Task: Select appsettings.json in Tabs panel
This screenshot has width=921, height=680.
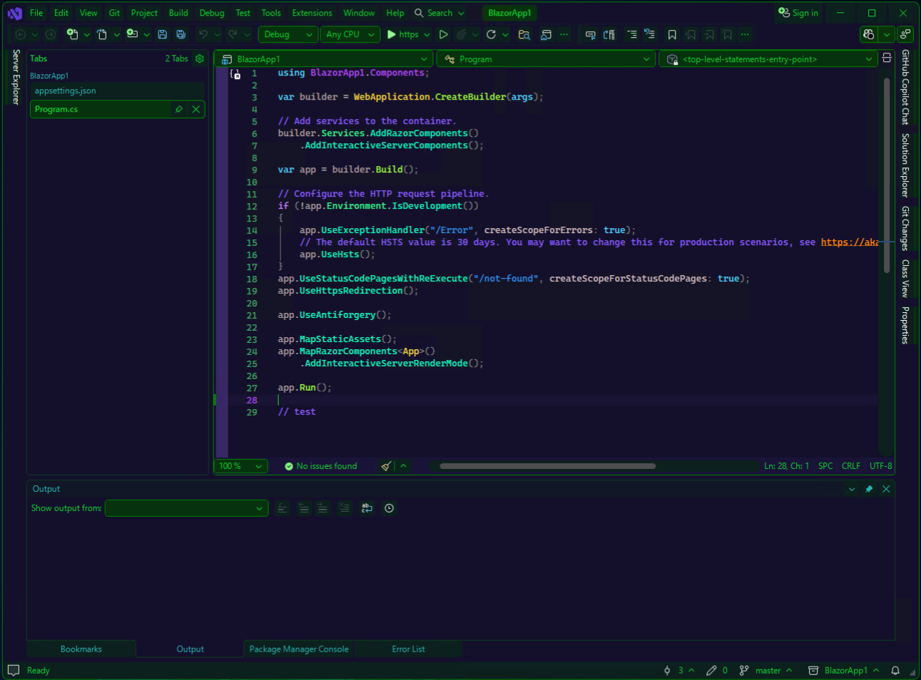Action: [118, 91]
